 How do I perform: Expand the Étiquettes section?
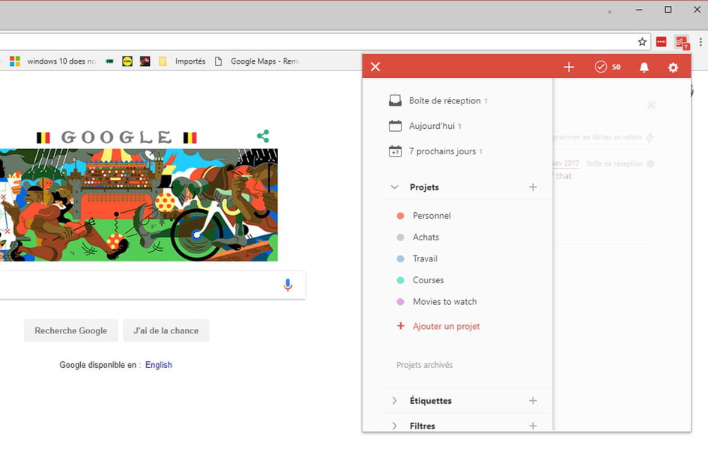[394, 401]
